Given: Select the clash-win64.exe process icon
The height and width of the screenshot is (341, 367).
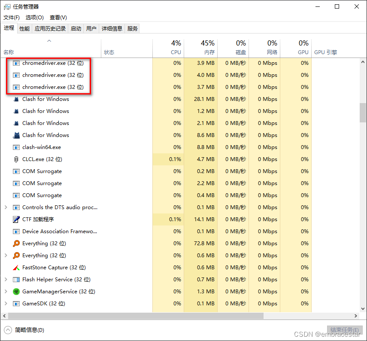Looking at the screenshot, I should pyautogui.click(x=15, y=147).
